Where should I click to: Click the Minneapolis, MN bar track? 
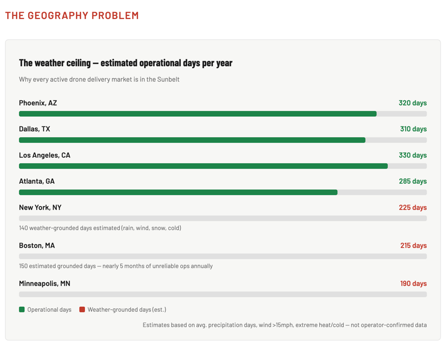[223, 294]
